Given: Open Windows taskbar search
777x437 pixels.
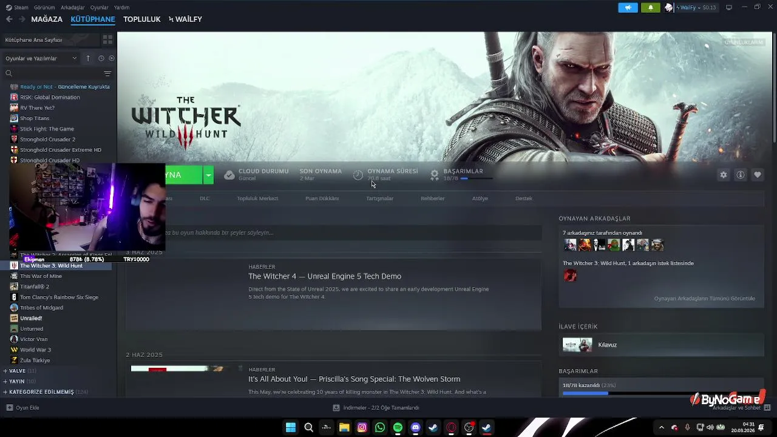Looking at the screenshot, I should [x=308, y=427].
